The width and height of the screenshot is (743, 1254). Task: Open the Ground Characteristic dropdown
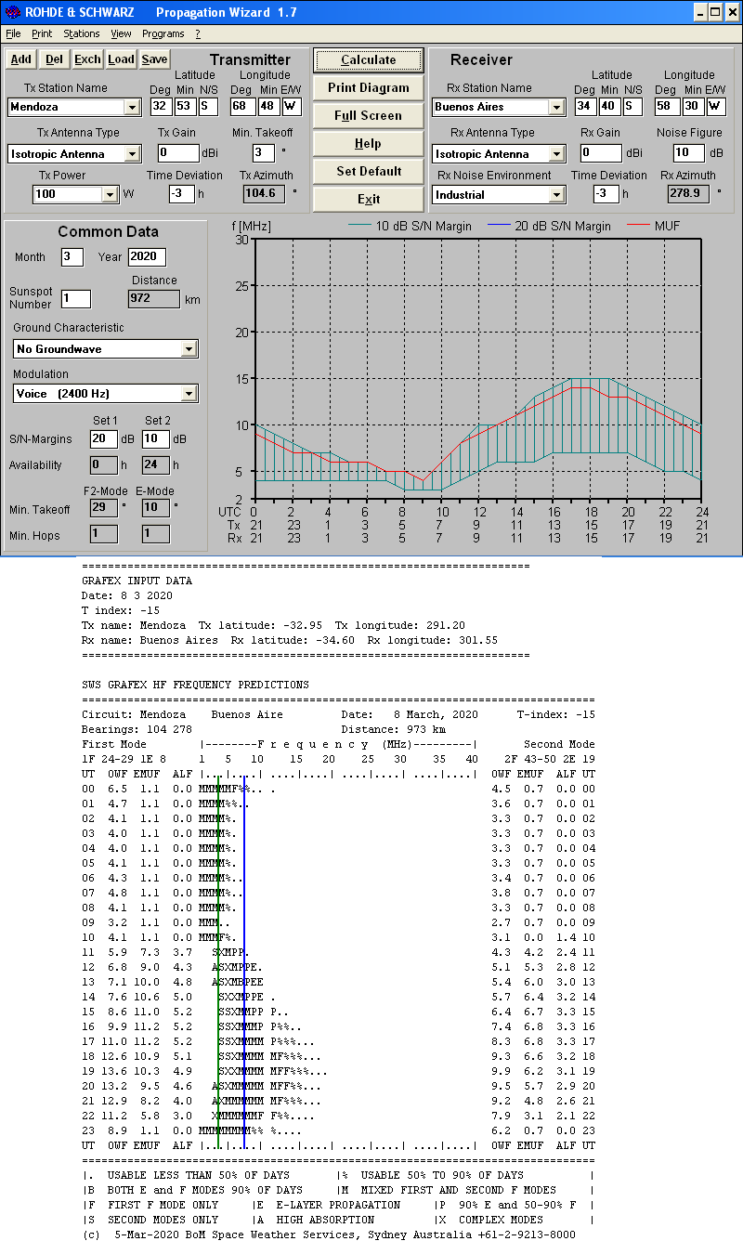click(x=189, y=349)
